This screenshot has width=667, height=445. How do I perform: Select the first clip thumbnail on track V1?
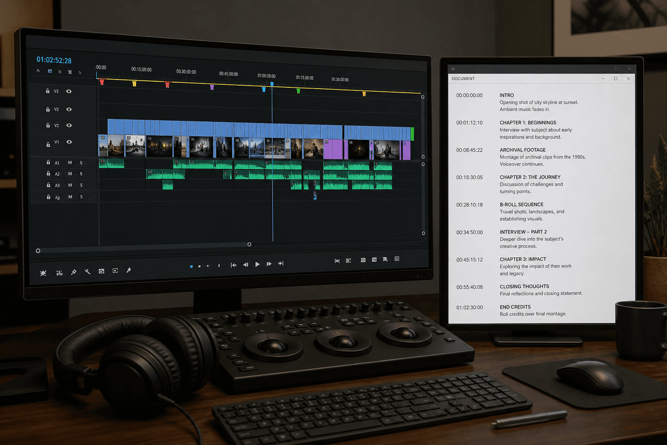click(x=103, y=146)
